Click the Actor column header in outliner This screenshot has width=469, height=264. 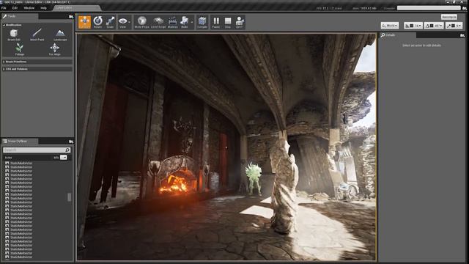pyautogui.click(x=8, y=158)
